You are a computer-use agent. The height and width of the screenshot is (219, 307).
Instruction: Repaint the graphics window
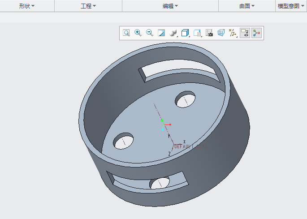point(161,33)
